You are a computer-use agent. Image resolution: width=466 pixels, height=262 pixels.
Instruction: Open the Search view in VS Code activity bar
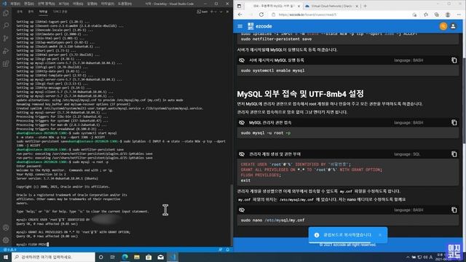tap(6, 25)
